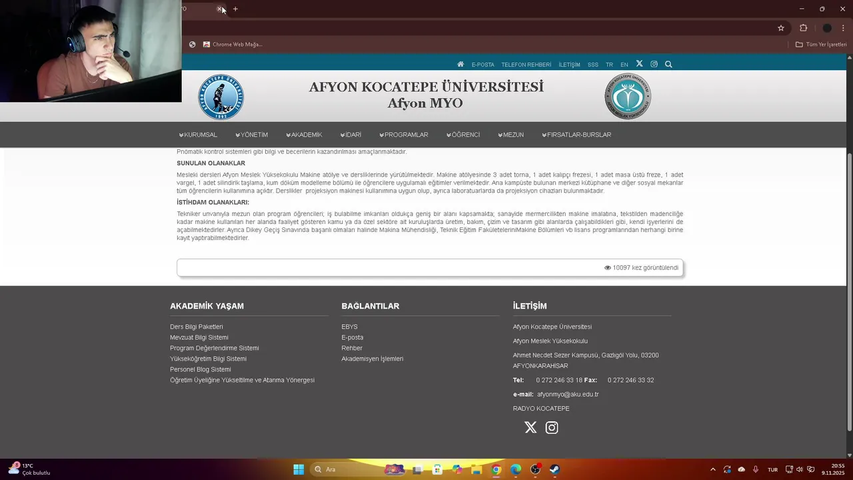Screen dimensions: 853x480
Task: Open the Chrome profile avatar
Action: click(827, 28)
